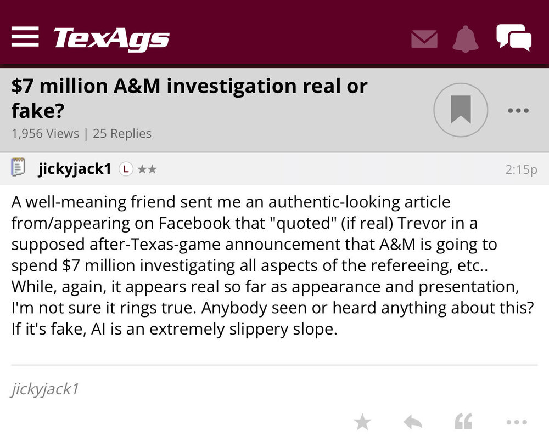Viewport: 549px width, 442px height.
Task: Open the 25 Replies link
Action: tap(122, 133)
